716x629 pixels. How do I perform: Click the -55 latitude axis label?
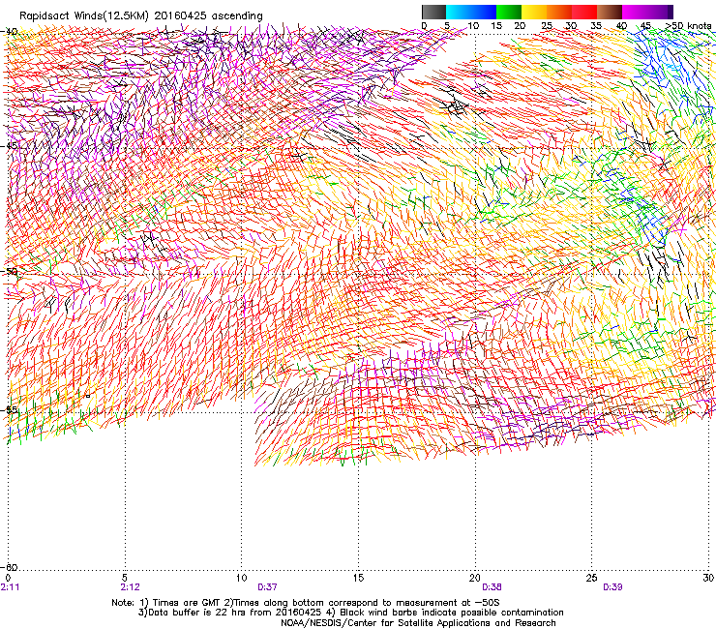[10, 409]
